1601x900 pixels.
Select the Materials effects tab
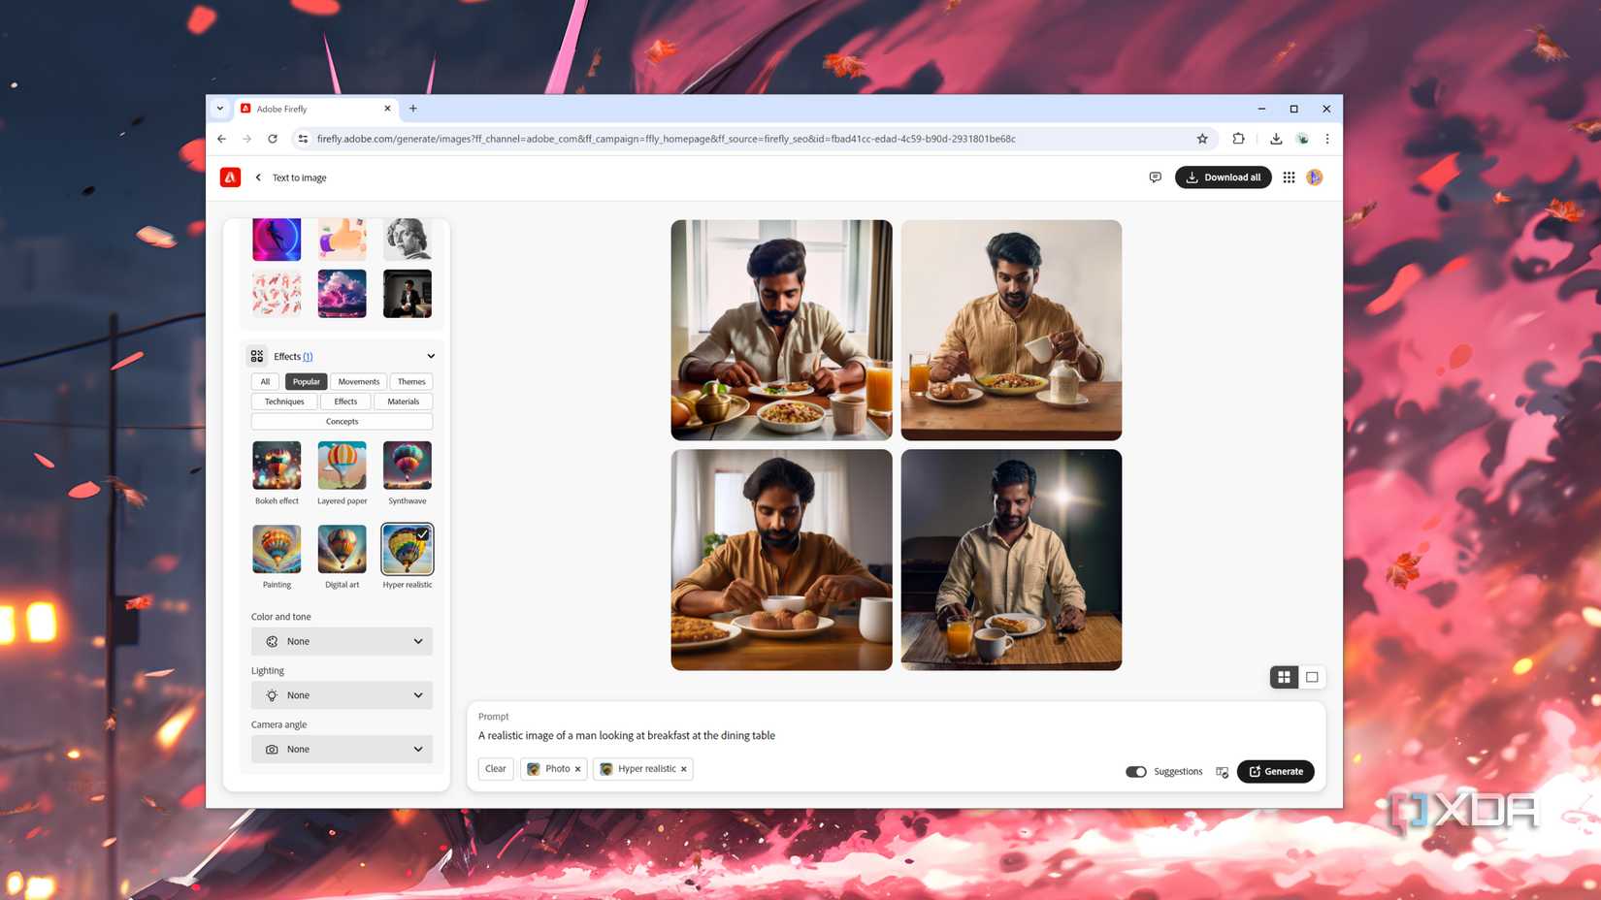[404, 402]
